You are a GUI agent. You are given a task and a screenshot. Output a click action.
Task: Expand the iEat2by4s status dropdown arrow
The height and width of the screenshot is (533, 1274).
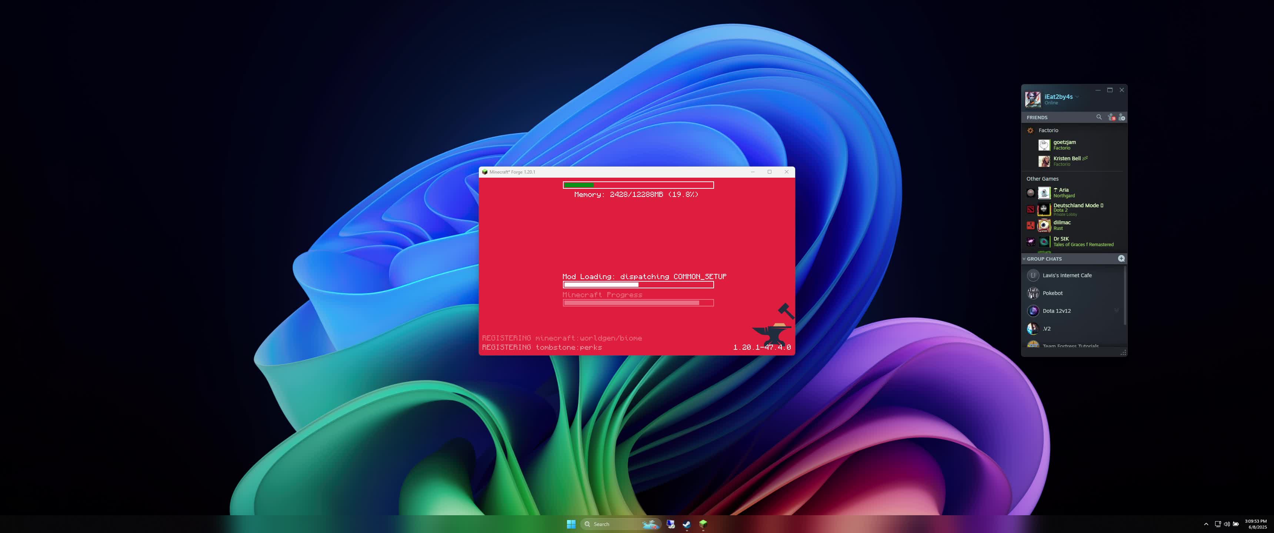[x=1077, y=97]
